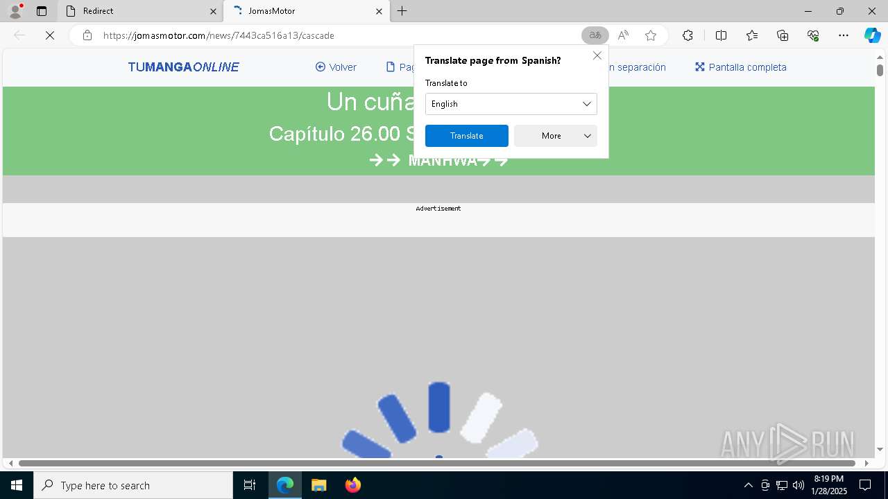Open the Extensions icon
Viewport: 888px width, 499px height.
pyautogui.click(x=688, y=35)
